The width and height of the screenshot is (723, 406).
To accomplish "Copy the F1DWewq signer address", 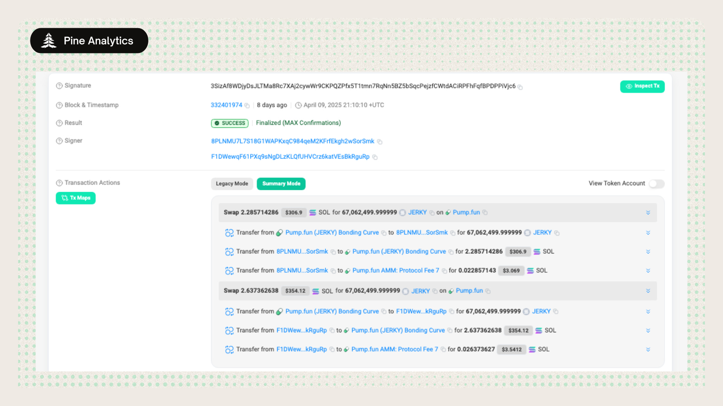I will pyautogui.click(x=375, y=157).
